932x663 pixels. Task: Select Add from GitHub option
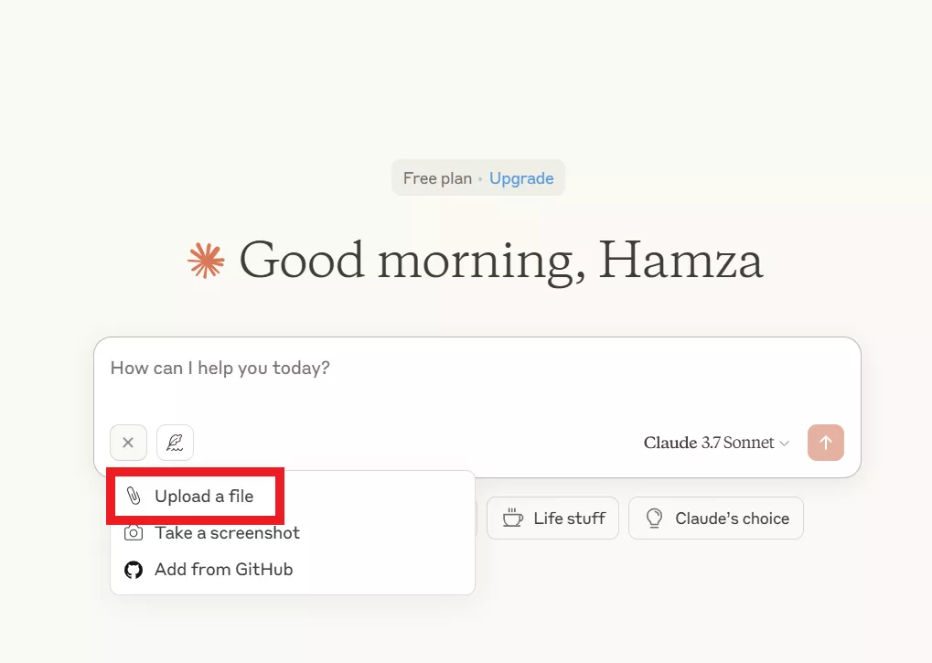click(223, 570)
